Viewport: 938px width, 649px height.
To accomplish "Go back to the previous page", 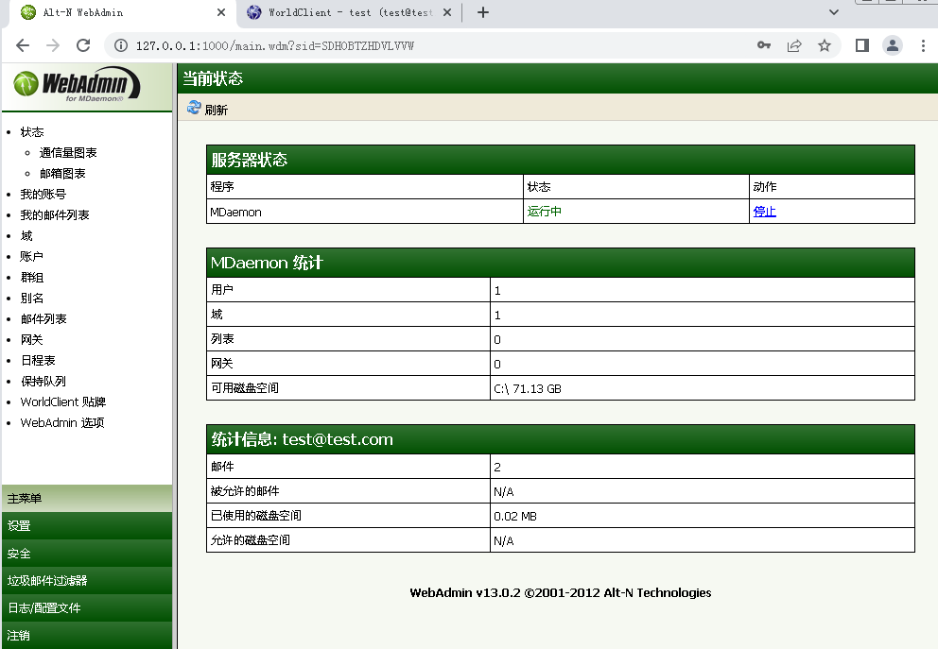I will click(x=23, y=45).
